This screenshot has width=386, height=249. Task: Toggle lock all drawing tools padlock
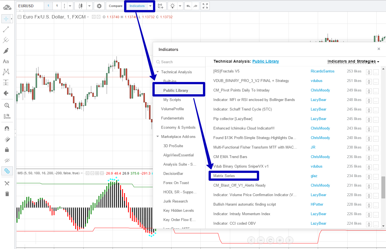(7, 150)
